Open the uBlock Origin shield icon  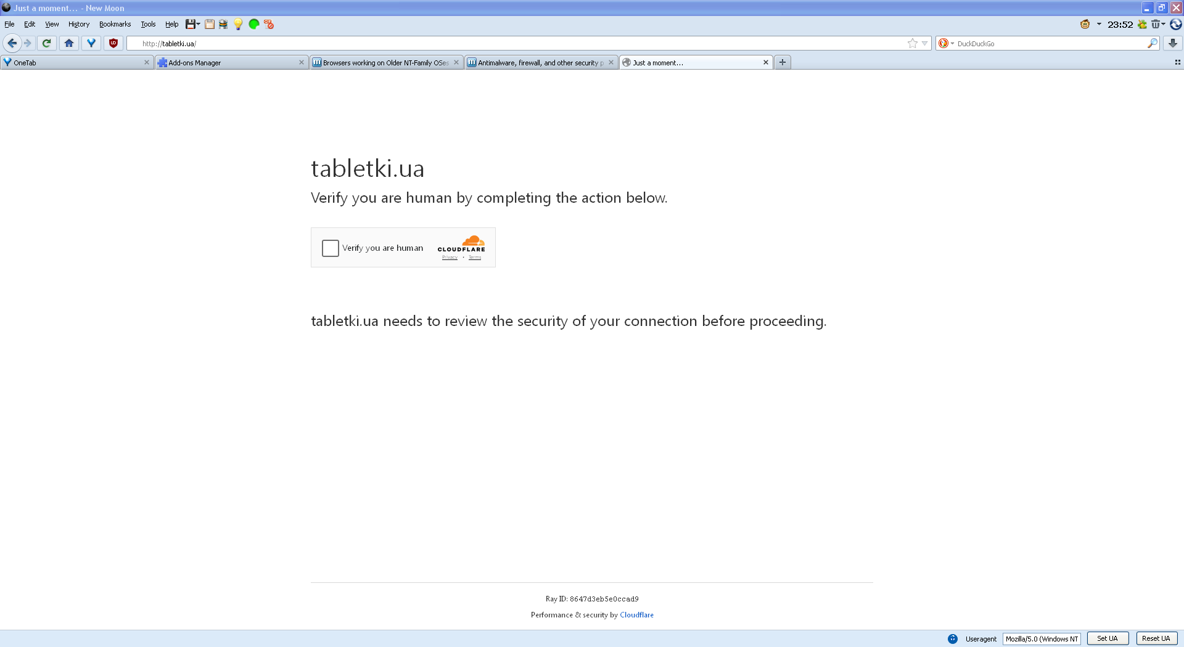coord(113,43)
